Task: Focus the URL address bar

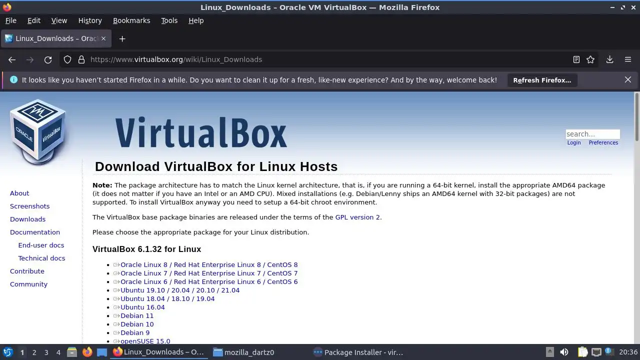Action: (330, 59)
